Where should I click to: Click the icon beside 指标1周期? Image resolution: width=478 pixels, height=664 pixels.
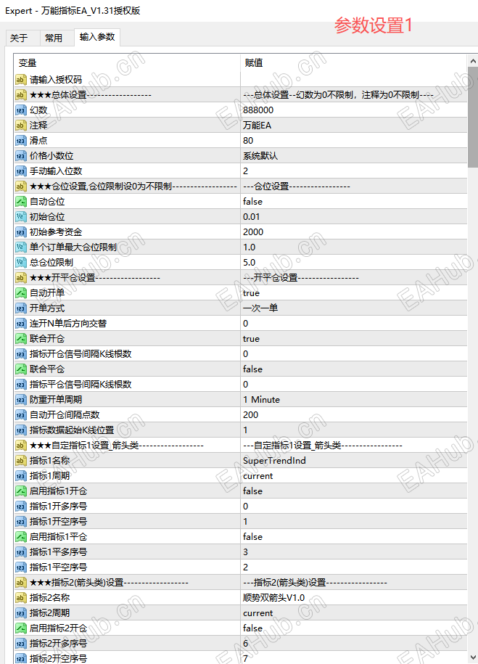pyautogui.click(x=21, y=476)
